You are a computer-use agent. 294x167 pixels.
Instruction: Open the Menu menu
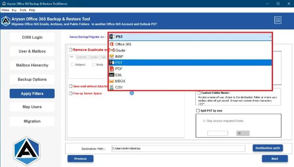pos(5,10)
